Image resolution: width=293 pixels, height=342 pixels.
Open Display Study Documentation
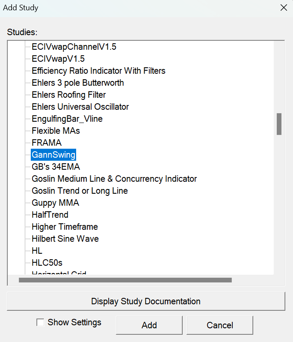point(146,301)
